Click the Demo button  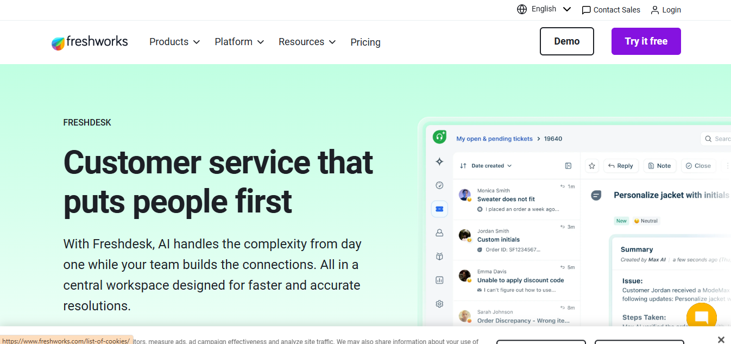(x=567, y=41)
